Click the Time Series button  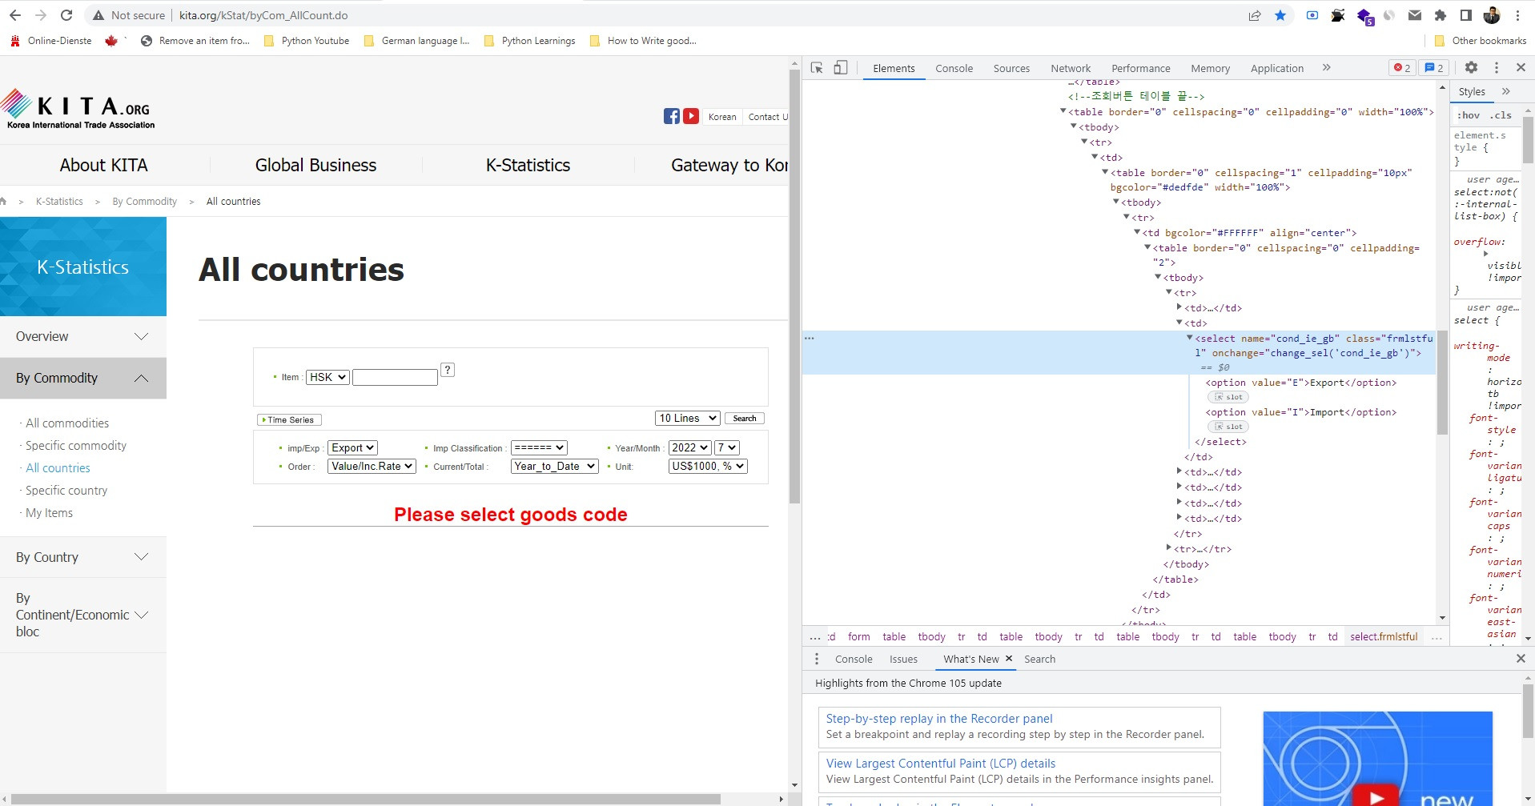coord(289,419)
